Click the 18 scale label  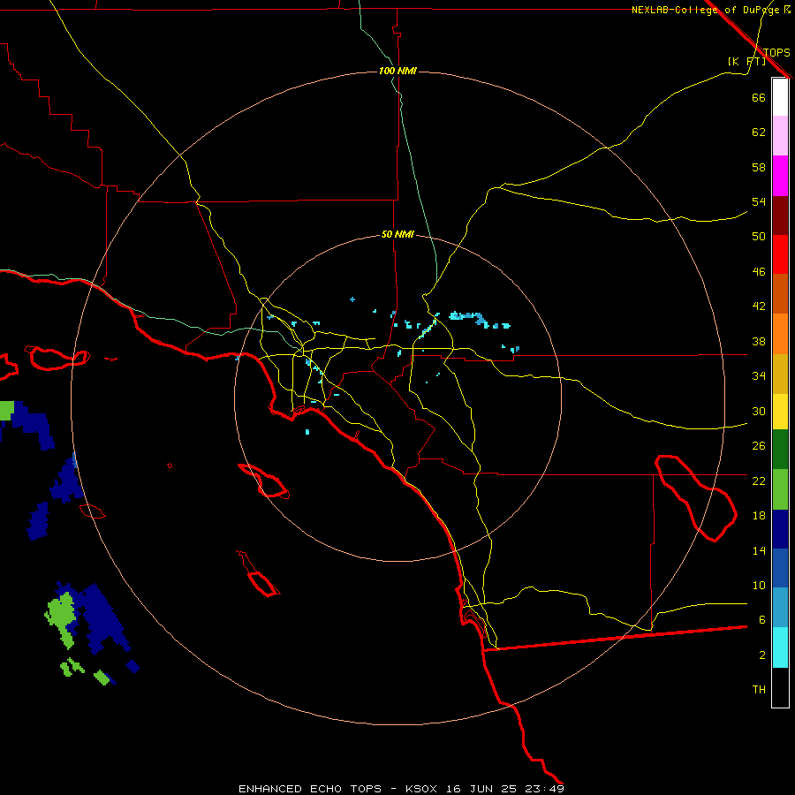[x=759, y=516]
